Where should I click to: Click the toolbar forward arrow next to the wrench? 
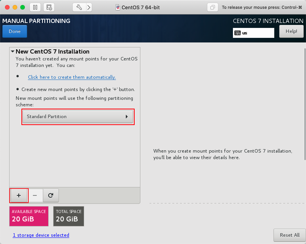pyautogui.click(x=89, y=7)
